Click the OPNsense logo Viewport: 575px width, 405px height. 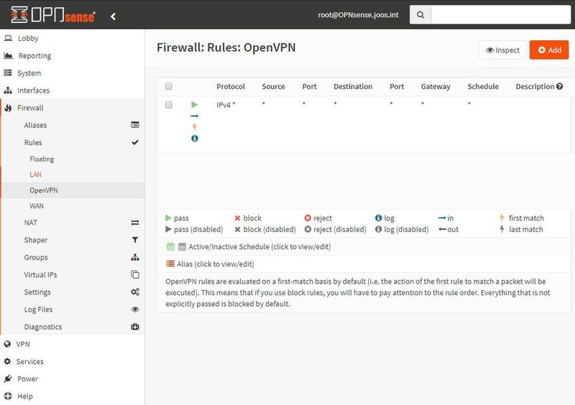(x=52, y=15)
